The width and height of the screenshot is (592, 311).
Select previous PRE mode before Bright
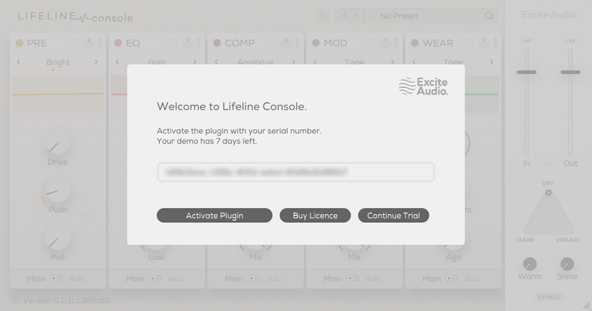click(x=18, y=61)
